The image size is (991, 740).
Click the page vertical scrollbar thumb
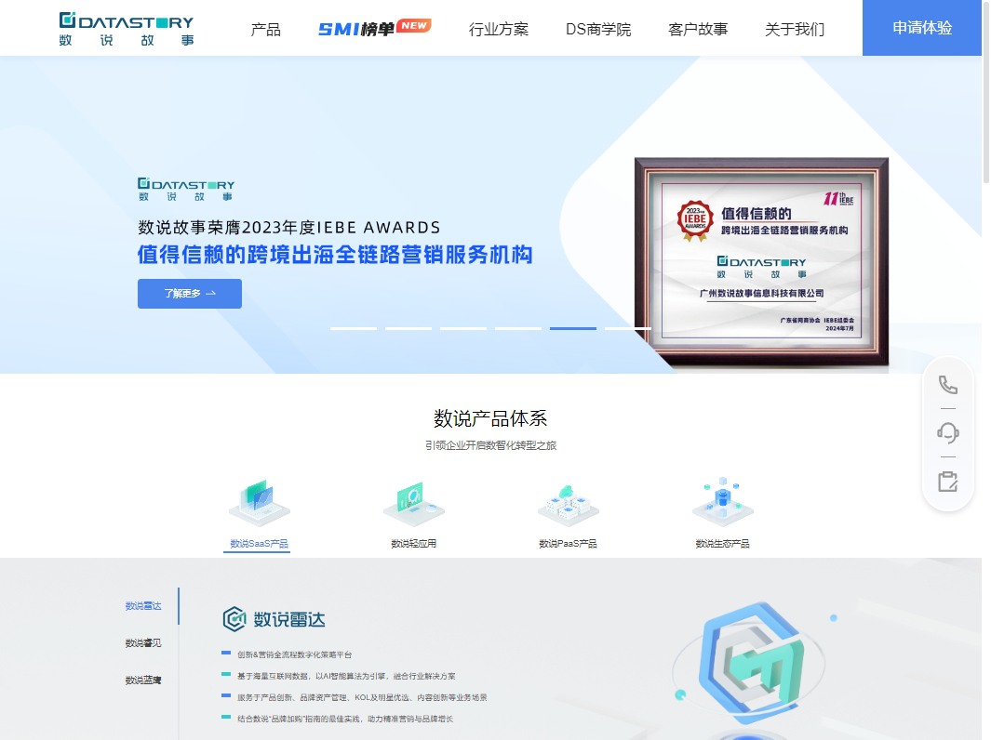tap(986, 95)
